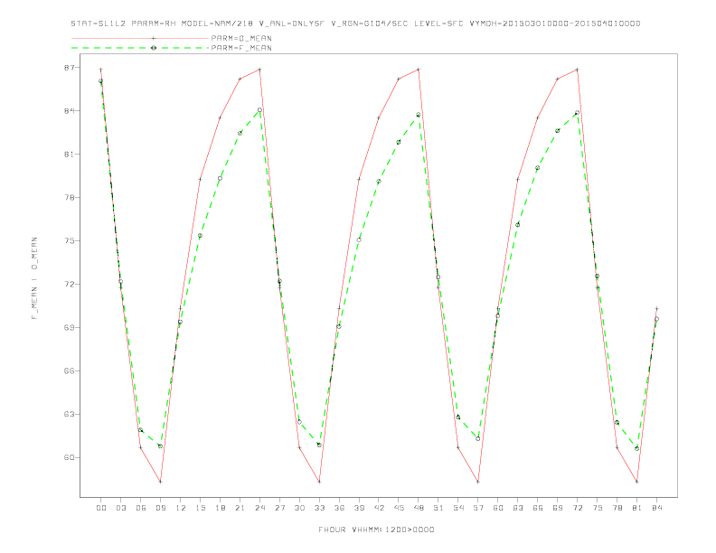
Task: Click the green F_MEAN circle marker at hour 09
Action: click(160, 446)
